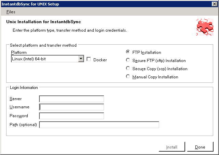Click the red puzzle piece logo
This screenshot has width=219, height=155.
pos(205,27)
